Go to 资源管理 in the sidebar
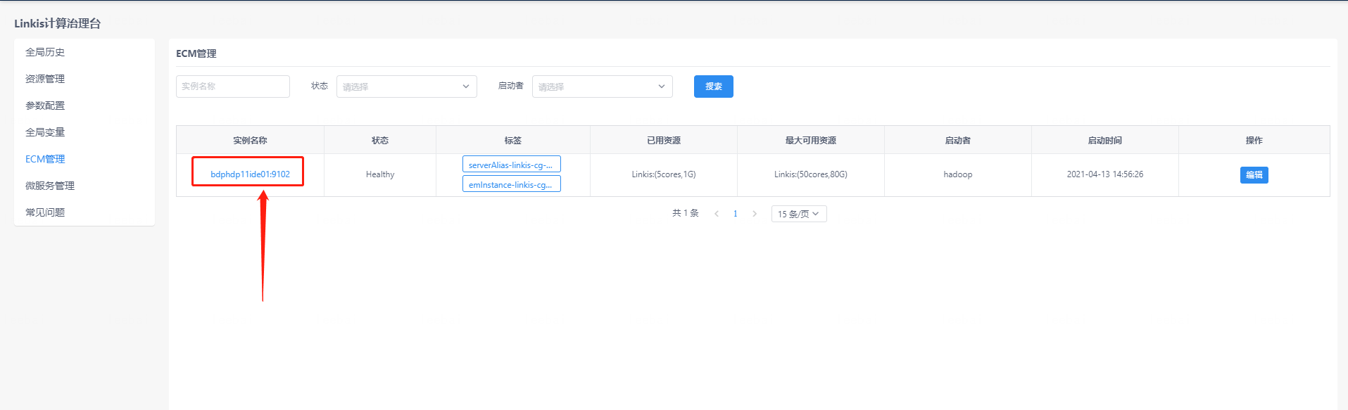Image resolution: width=1348 pixels, height=410 pixels. pos(45,79)
